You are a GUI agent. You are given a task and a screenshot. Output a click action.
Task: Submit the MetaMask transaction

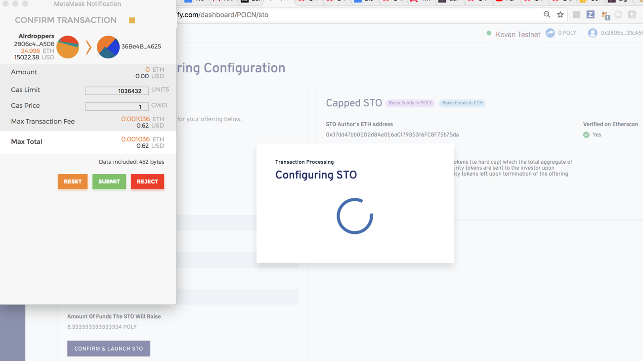(109, 181)
